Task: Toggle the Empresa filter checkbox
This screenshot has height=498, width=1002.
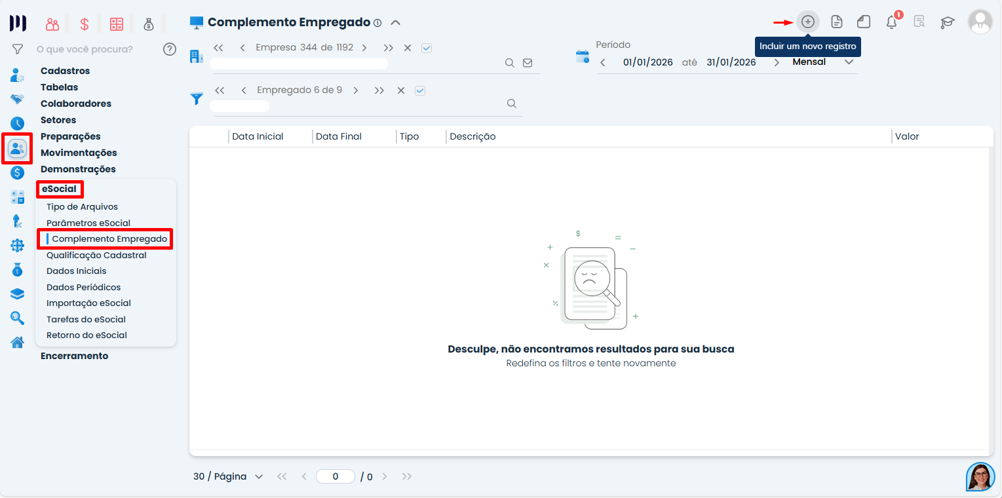Action: click(x=427, y=48)
